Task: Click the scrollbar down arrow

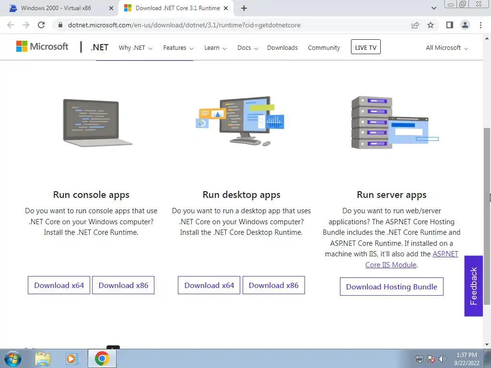Action: pyautogui.click(x=487, y=345)
